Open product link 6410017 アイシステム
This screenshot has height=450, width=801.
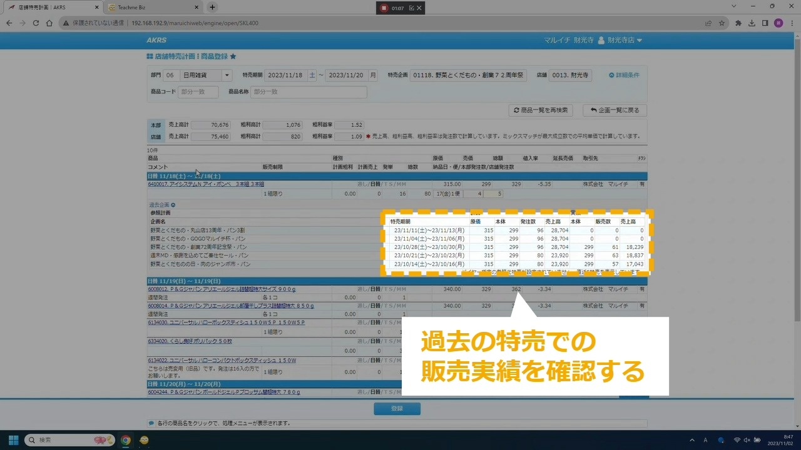click(x=205, y=184)
